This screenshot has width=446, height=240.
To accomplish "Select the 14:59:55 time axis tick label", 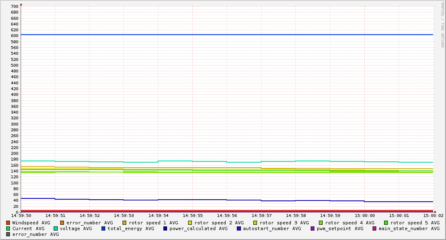I will click(192, 215).
